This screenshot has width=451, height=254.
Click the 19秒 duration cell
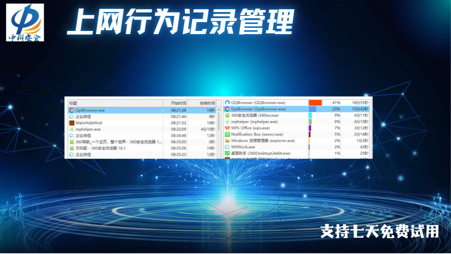211,148
